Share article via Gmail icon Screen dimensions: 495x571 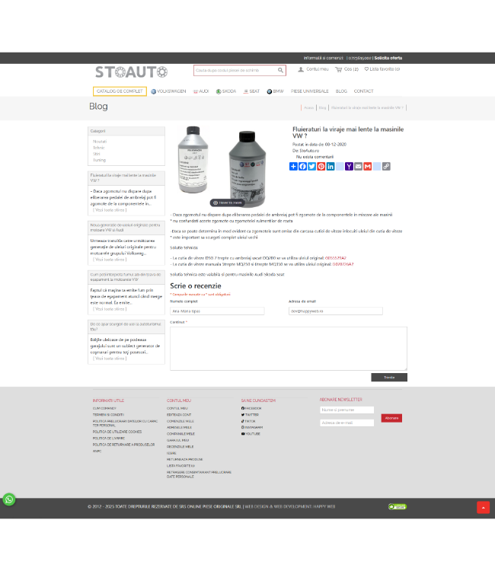click(x=368, y=167)
